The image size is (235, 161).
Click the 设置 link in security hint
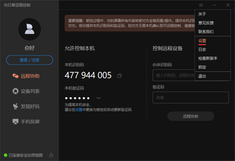(x=79, y=110)
